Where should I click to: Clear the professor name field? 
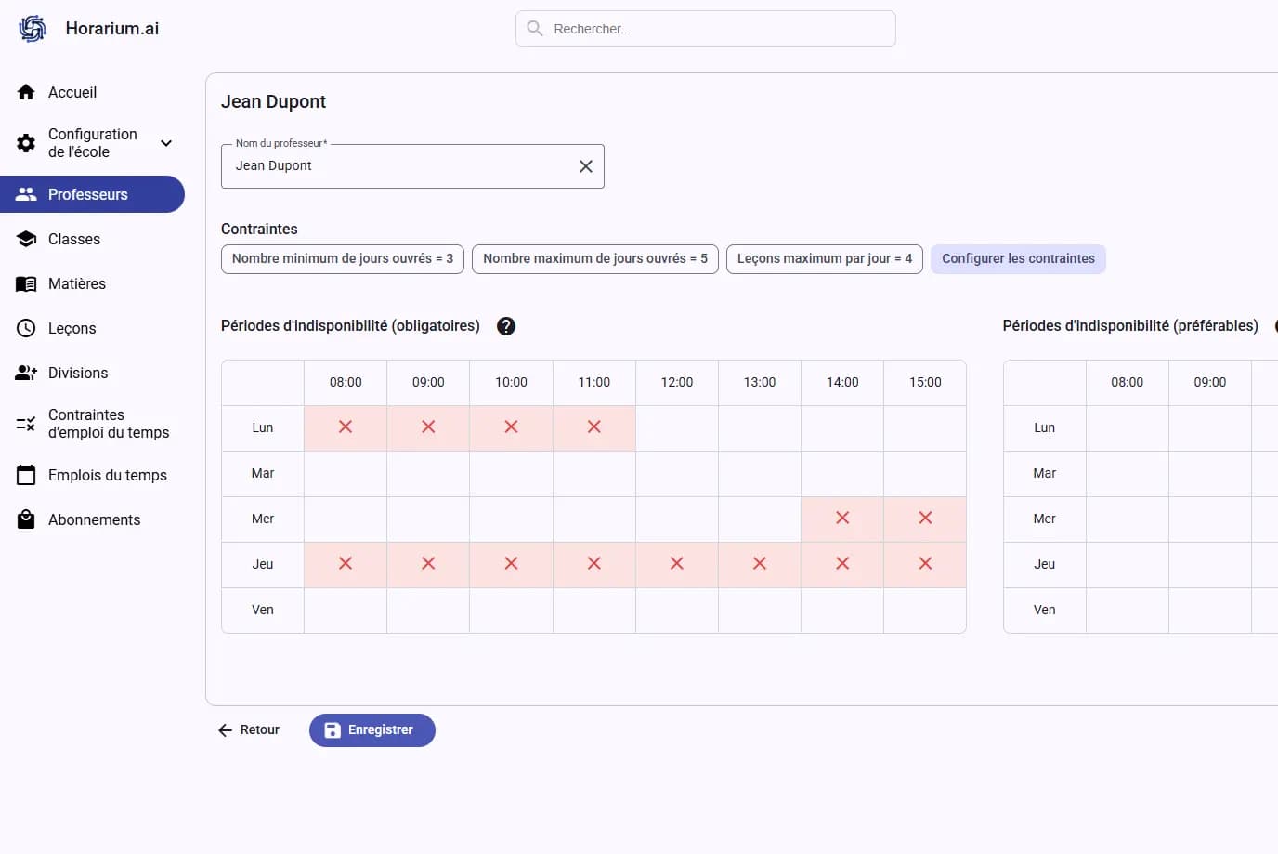click(x=586, y=166)
